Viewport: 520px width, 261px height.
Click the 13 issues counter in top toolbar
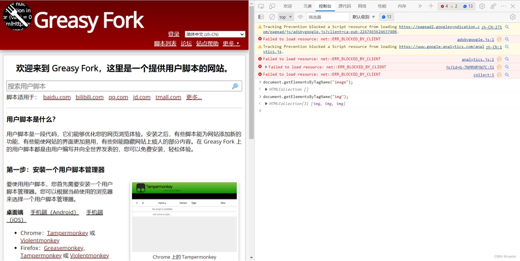point(468,6)
